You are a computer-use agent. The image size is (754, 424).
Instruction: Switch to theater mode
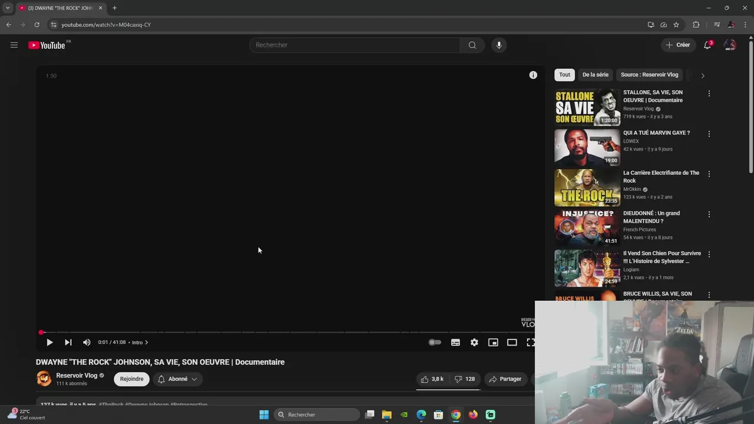[x=512, y=342]
